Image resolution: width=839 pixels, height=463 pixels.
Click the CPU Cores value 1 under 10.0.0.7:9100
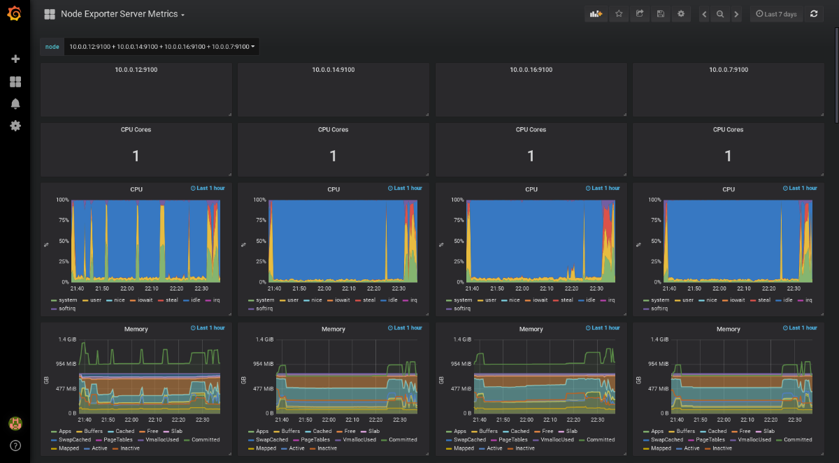729,156
